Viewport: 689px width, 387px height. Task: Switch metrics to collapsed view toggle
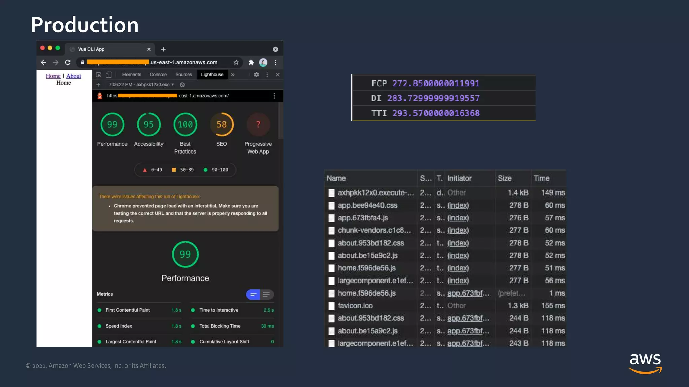coord(253,295)
